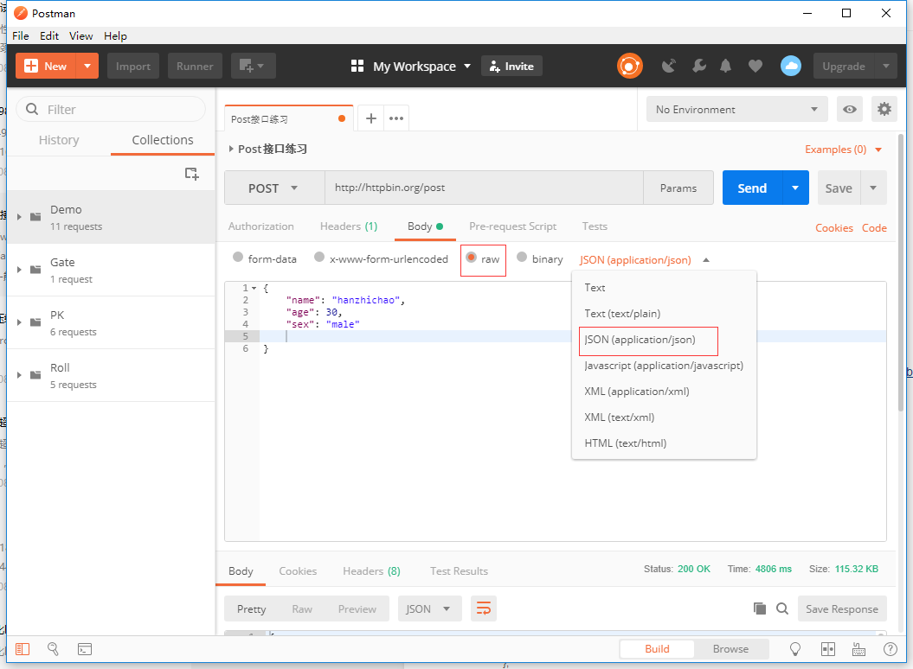This screenshot has height=669, width=913.
Task: Open the wrench settings icon
Action: (698, 66)
